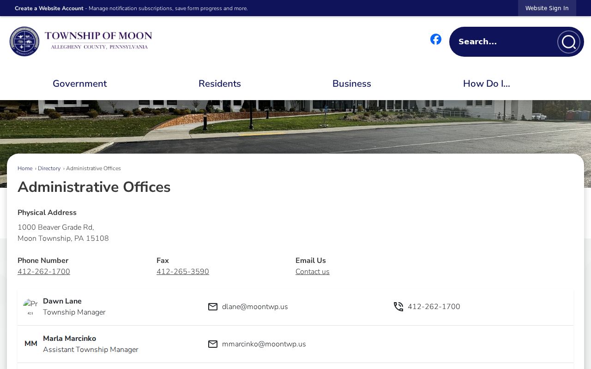Click the address line 1000 Beaver Grade Rd
591x369 pixels.
(56, 227)
